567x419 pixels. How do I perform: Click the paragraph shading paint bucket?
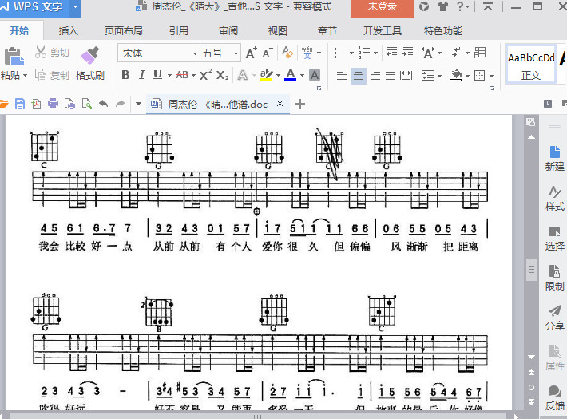456,76
